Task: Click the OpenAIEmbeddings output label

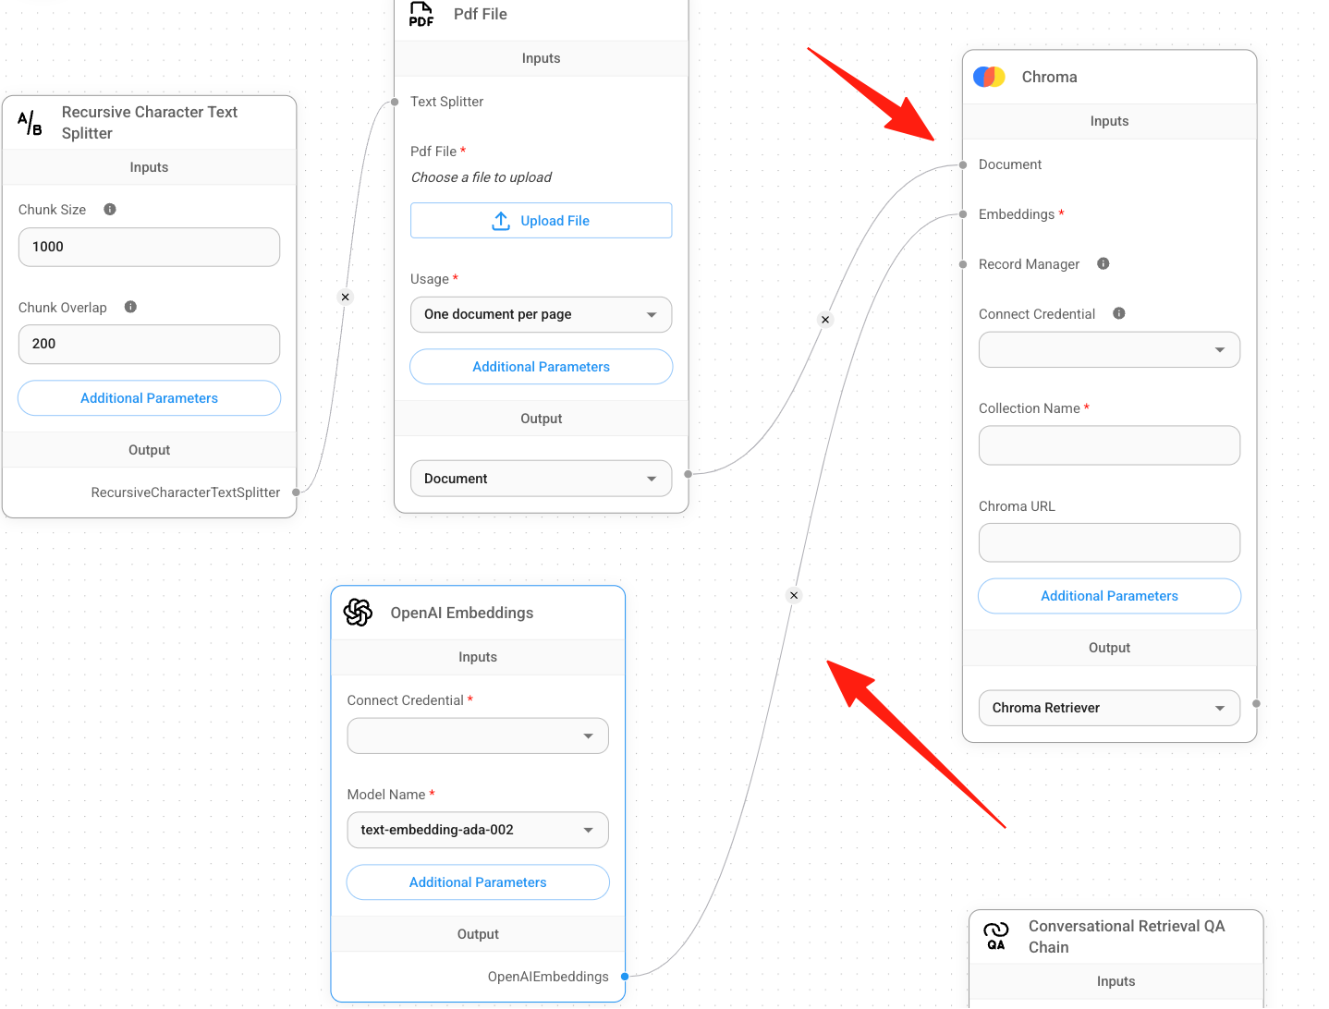Action: click(x=548, y=977)
